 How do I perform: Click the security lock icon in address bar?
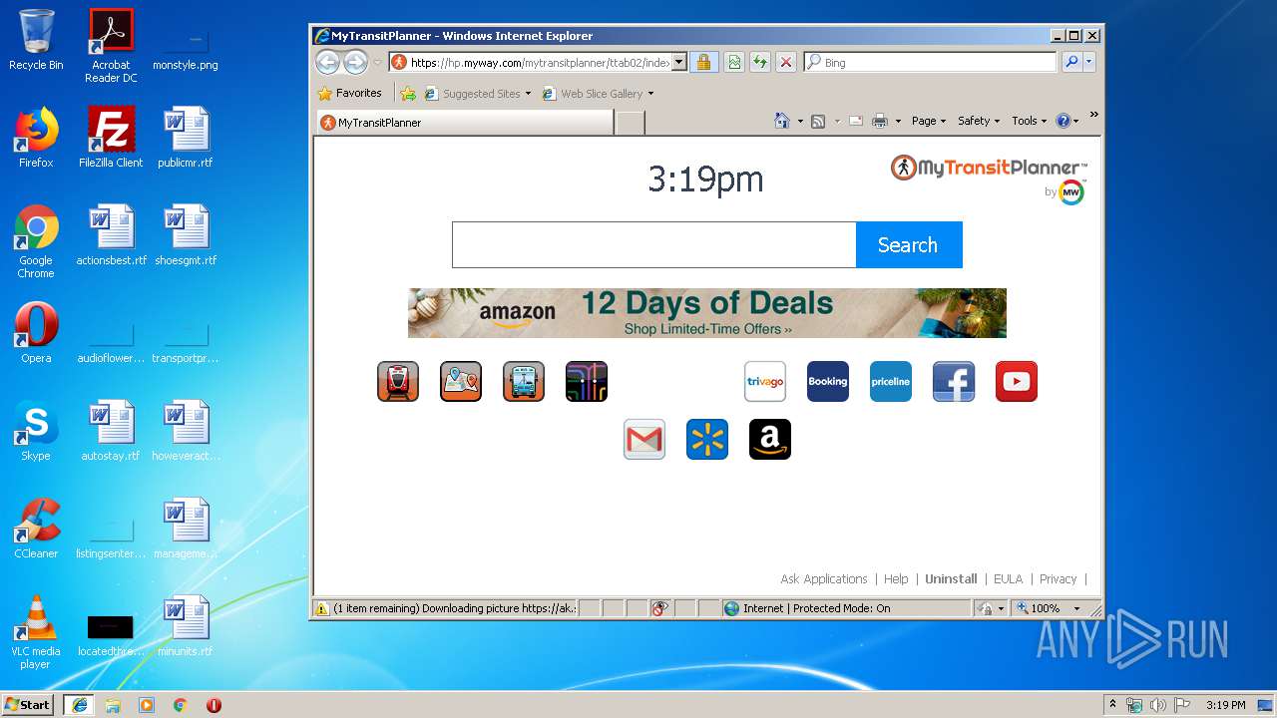click(x=703, y=62)
